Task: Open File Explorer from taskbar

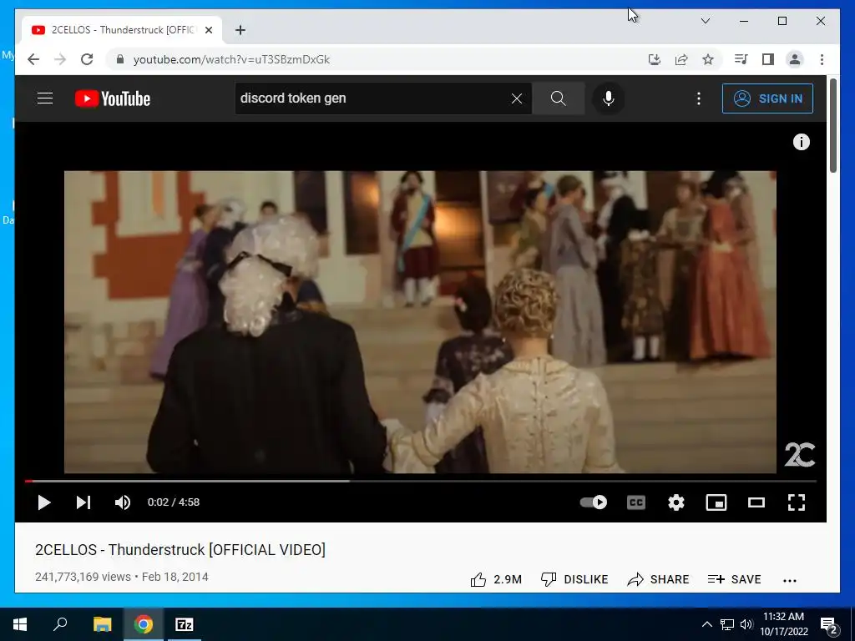Action: (x=102, y=624)
